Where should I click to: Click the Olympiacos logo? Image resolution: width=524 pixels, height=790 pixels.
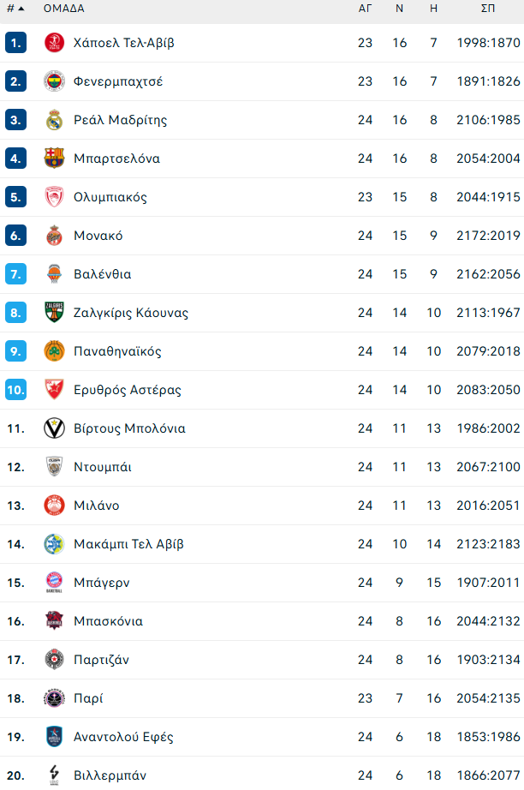pyautogui.click(x=54, y=196)
